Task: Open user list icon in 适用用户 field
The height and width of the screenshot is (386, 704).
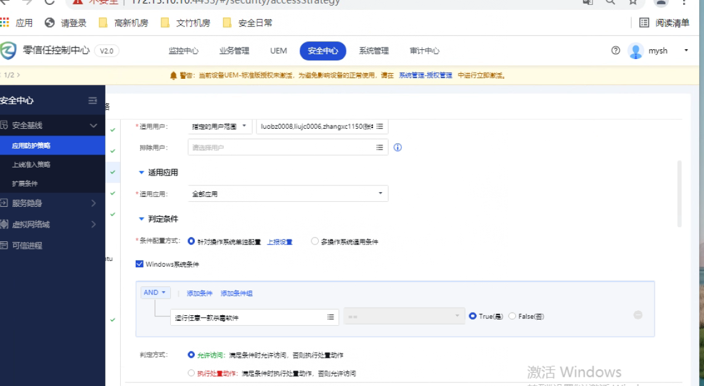Action: [x=380, y=127]
